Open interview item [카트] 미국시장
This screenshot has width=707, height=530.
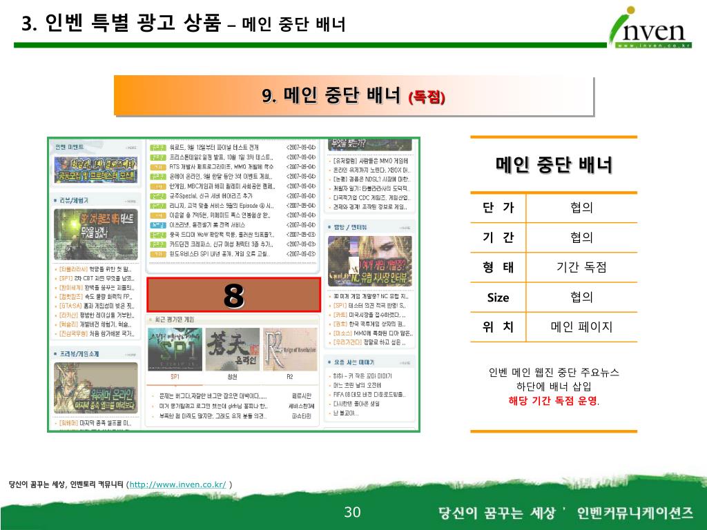click(x=369, y=315)
